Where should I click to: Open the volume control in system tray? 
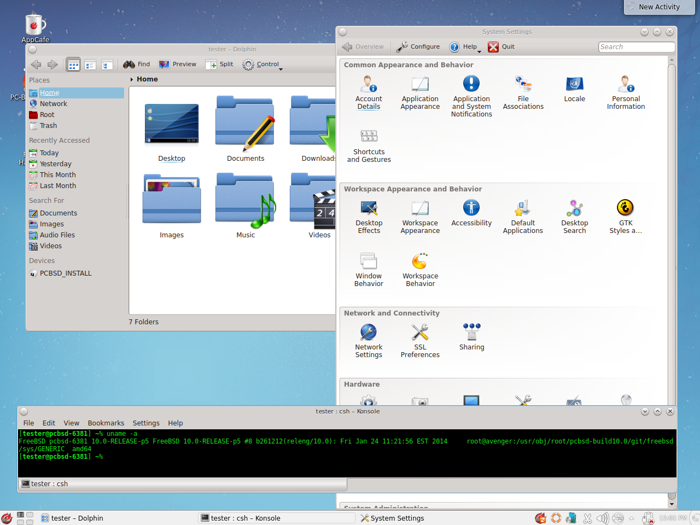click(x=603, y=518)
